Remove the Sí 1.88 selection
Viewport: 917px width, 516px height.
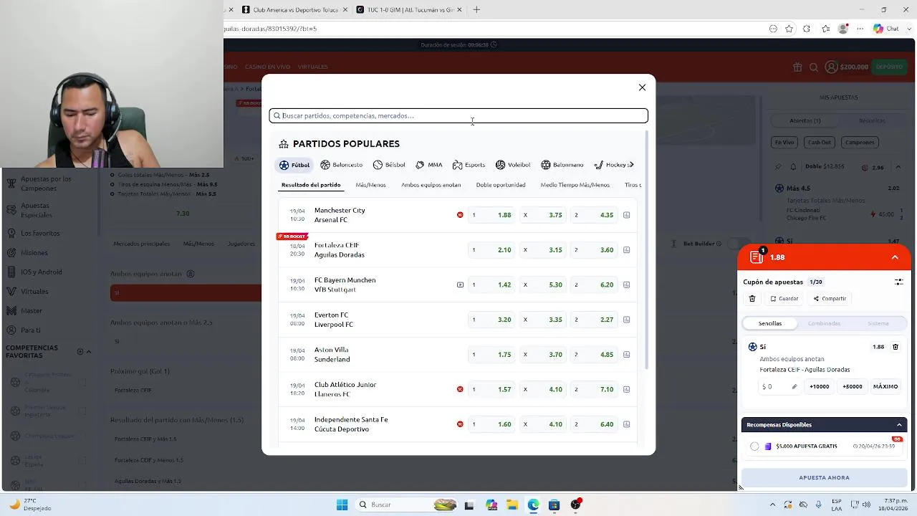pos(896,347)
